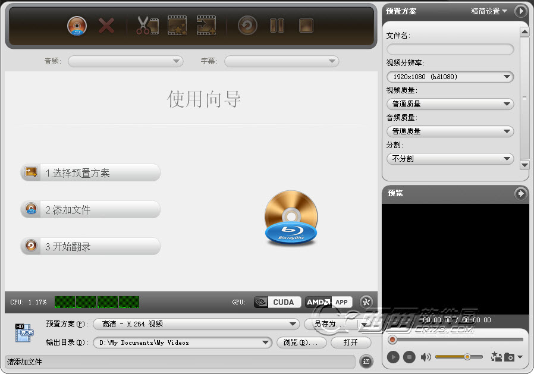Click the 另存为... button
Image resolution: width=534 pixels, height=374 pixels.
[331, 324]
